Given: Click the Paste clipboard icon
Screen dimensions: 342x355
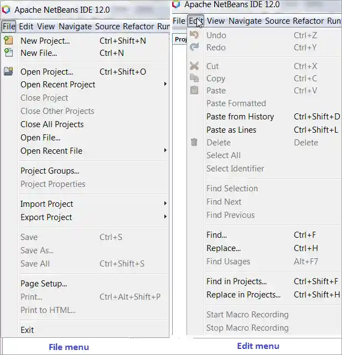Looking at the screenshot, I should [194, 90].
